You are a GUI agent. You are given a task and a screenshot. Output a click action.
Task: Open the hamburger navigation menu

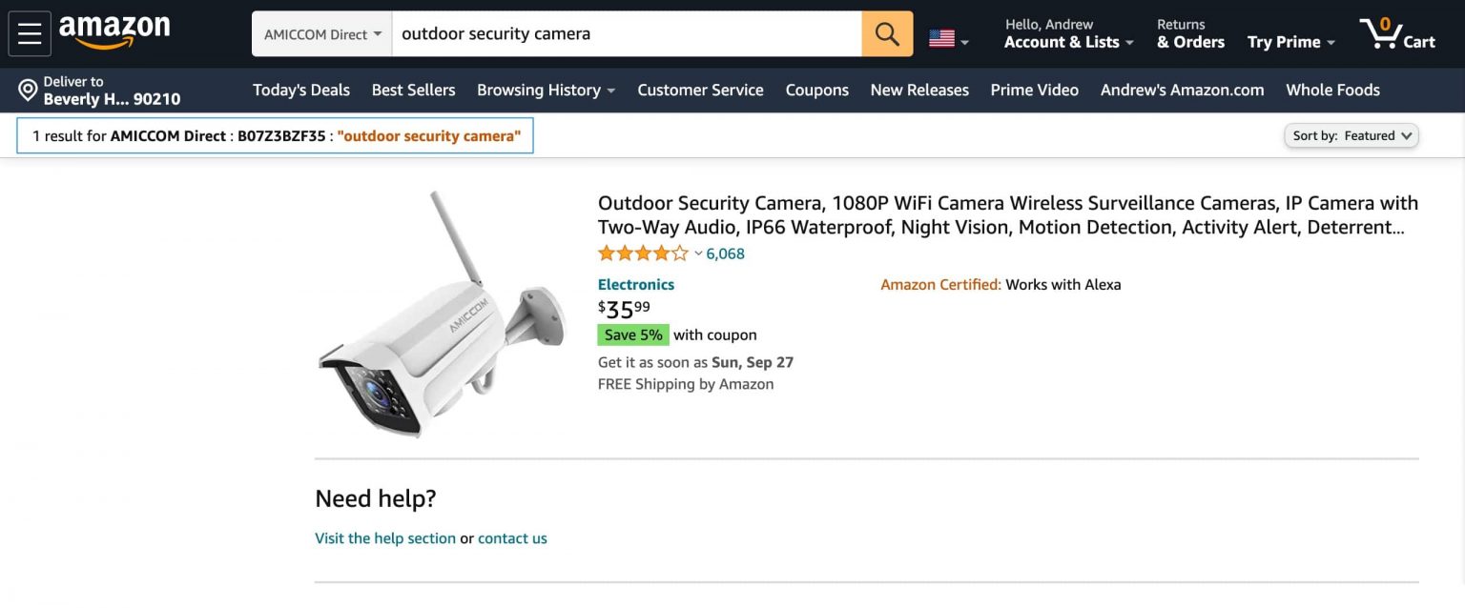pyautogui.click(x=30, y=31)
